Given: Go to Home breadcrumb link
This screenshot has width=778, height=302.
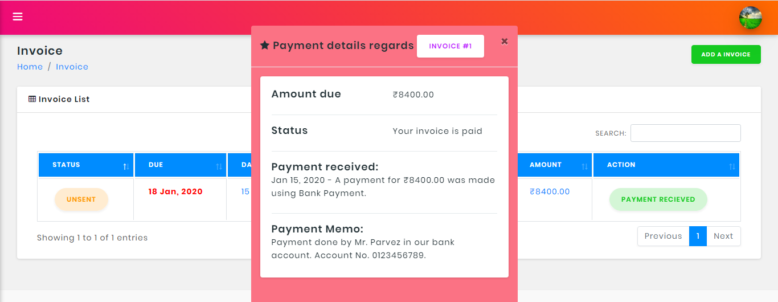Looking at the screenshot, I should [30, 67].
